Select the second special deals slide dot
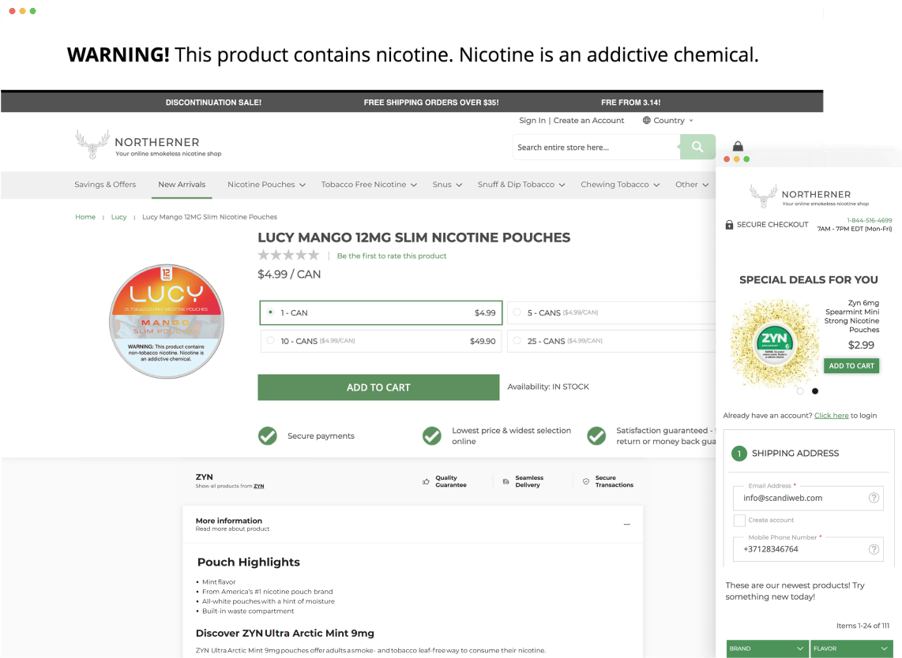This screenshot has width=902, height=658. pos(815,391)
